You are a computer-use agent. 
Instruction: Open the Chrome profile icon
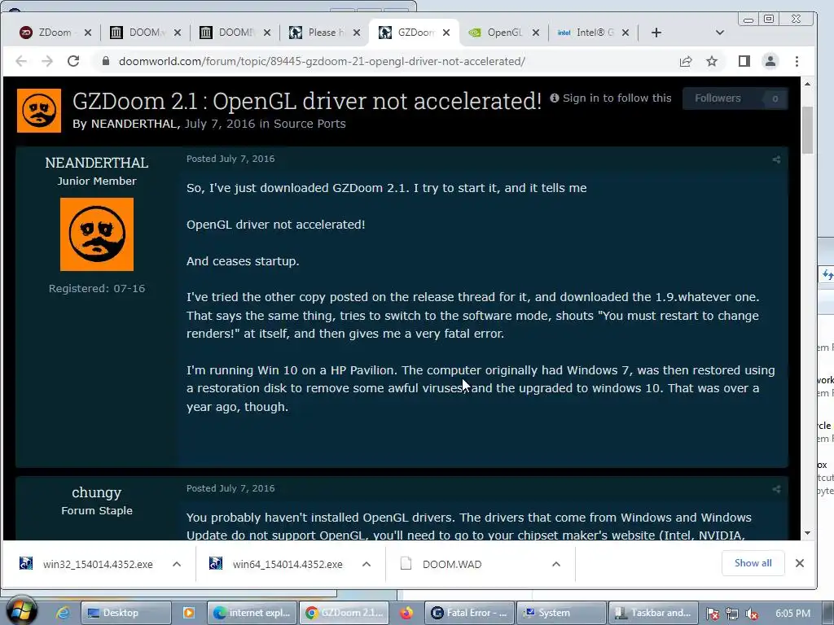click(x=770, y=61)
